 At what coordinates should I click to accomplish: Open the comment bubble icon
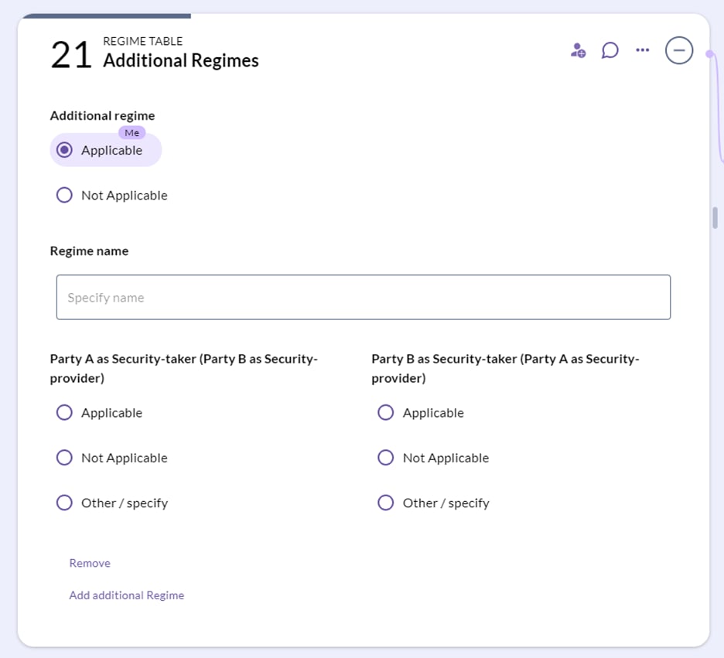pyautogui.click(x=610, y=50)
